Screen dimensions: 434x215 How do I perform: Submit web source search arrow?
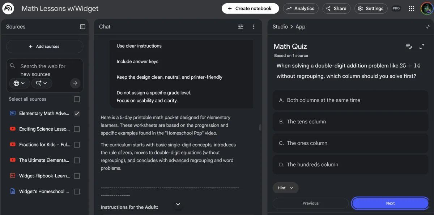pyautogui.click(x=75, y=83)
